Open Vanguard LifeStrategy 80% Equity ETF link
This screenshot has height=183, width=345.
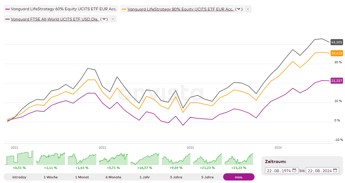coord(180,9)
